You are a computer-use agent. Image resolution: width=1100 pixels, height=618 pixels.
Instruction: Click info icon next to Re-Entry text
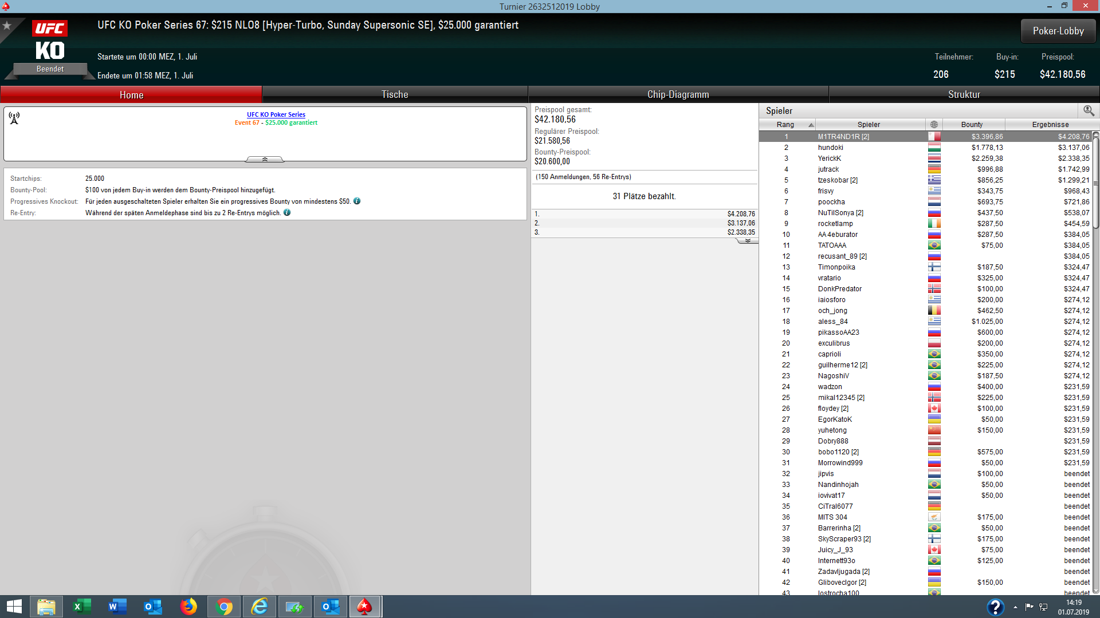287,213
